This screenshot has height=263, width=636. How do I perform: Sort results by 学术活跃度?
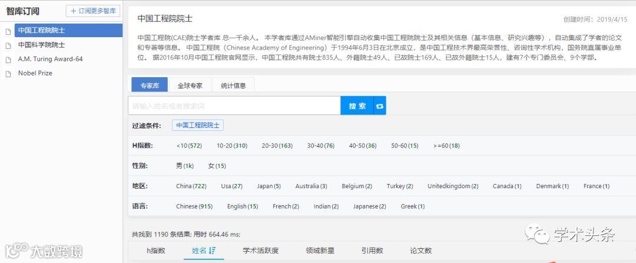(x=261, y=251)
